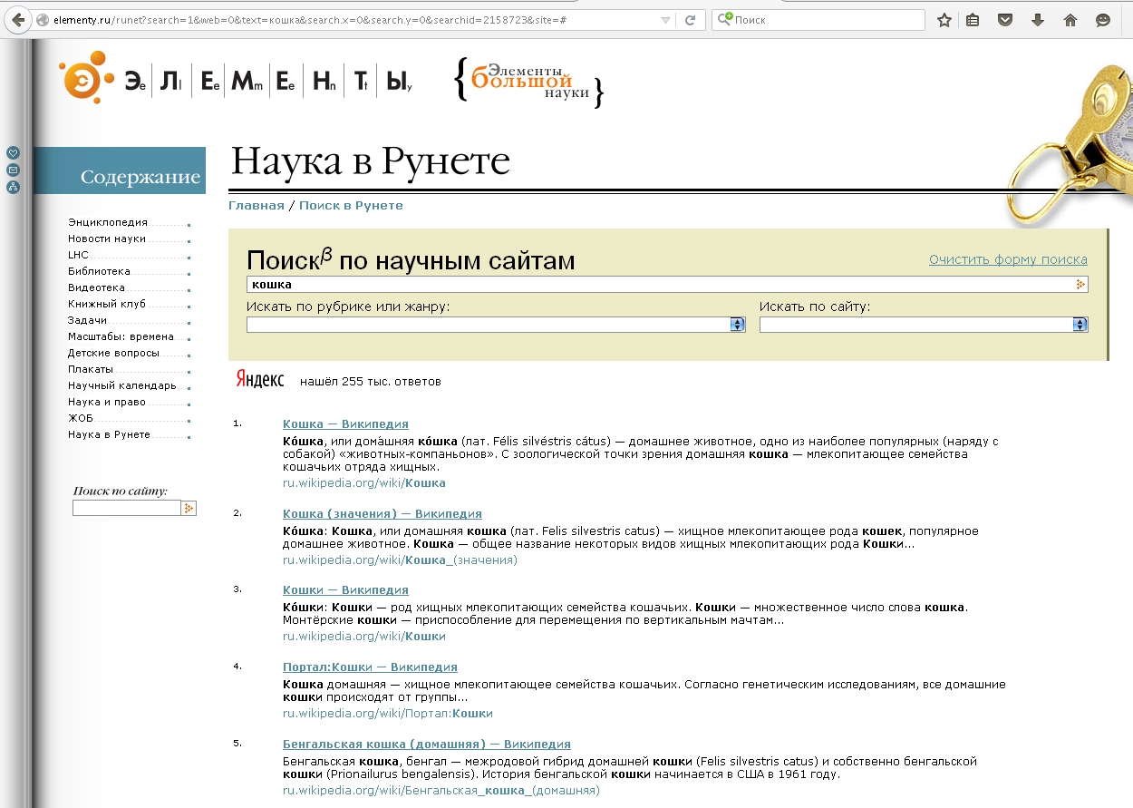1133x808 pixels.
Task: Open the Pocket icon in toolbar
Action: (x=1005, y=19)
